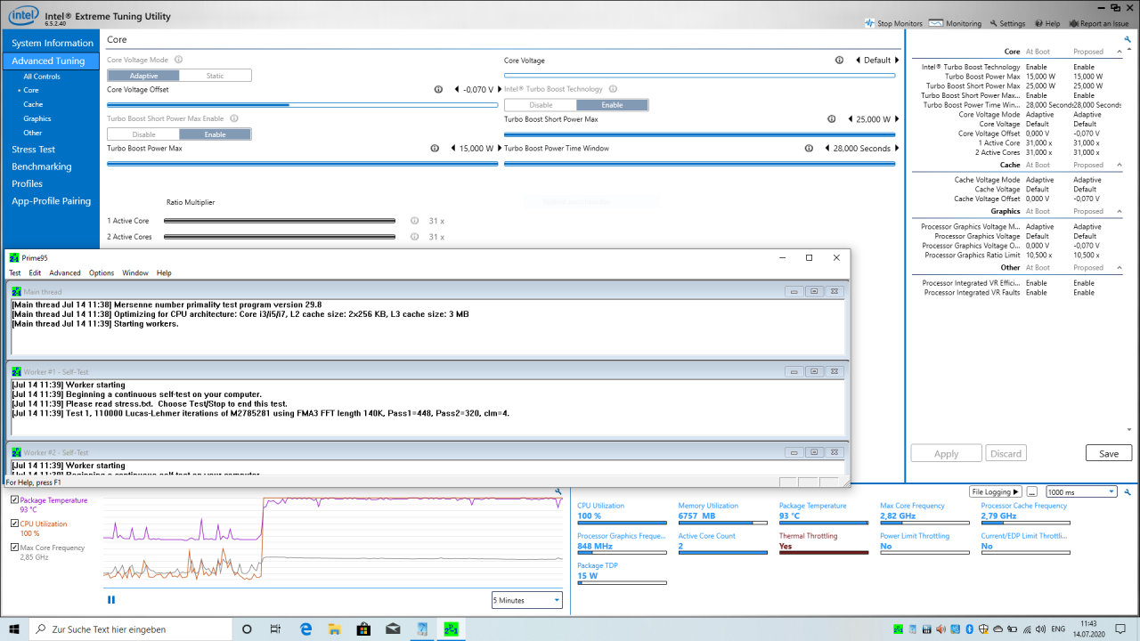Open the Help menu in Prime95
The image size is (1140, 641).
click(164, 273)
